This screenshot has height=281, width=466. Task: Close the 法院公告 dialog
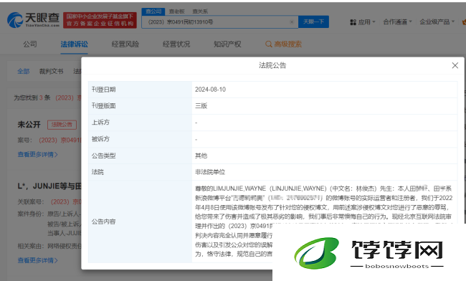click(455, 65)
